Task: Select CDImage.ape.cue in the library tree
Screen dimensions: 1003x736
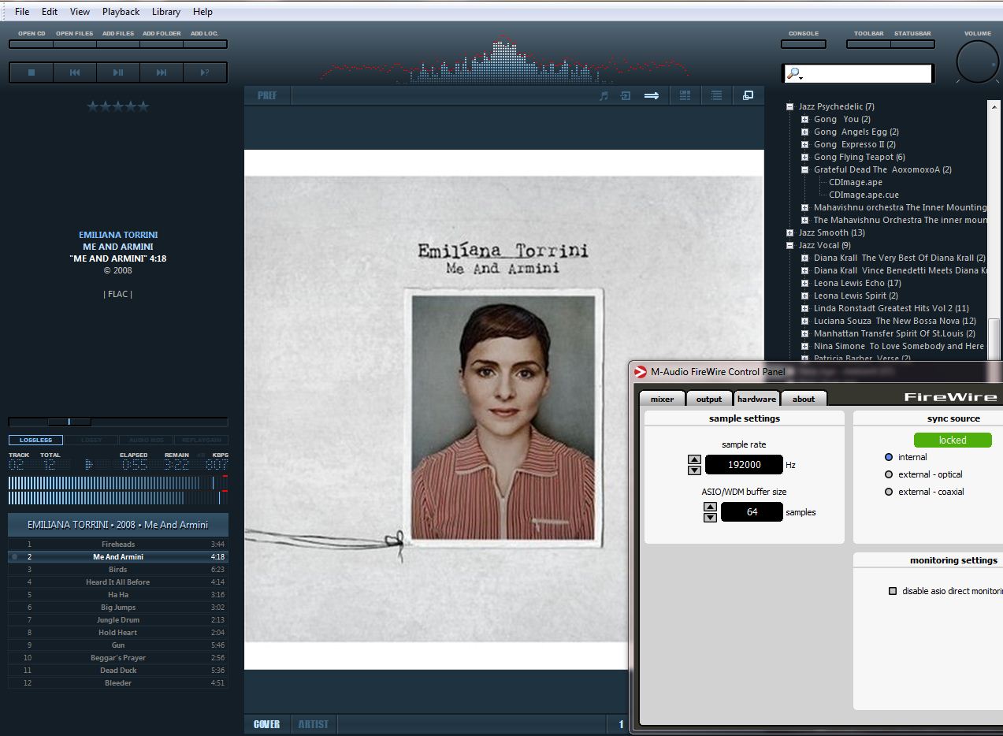Action: pos(864,195)
